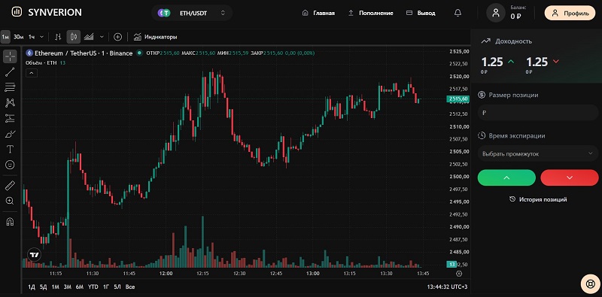Expand the timeframe interval dropdown

[x=42, y=37]
